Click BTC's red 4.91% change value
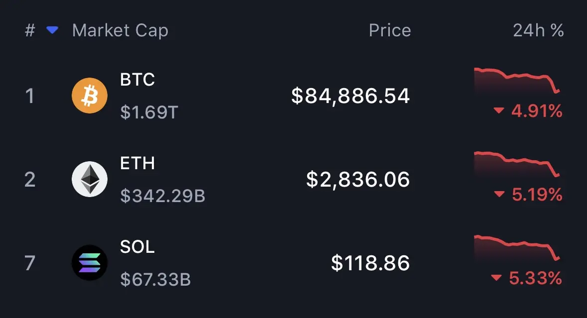The height and width of the screenshot is (318, 587). click(x=536, y=111)
